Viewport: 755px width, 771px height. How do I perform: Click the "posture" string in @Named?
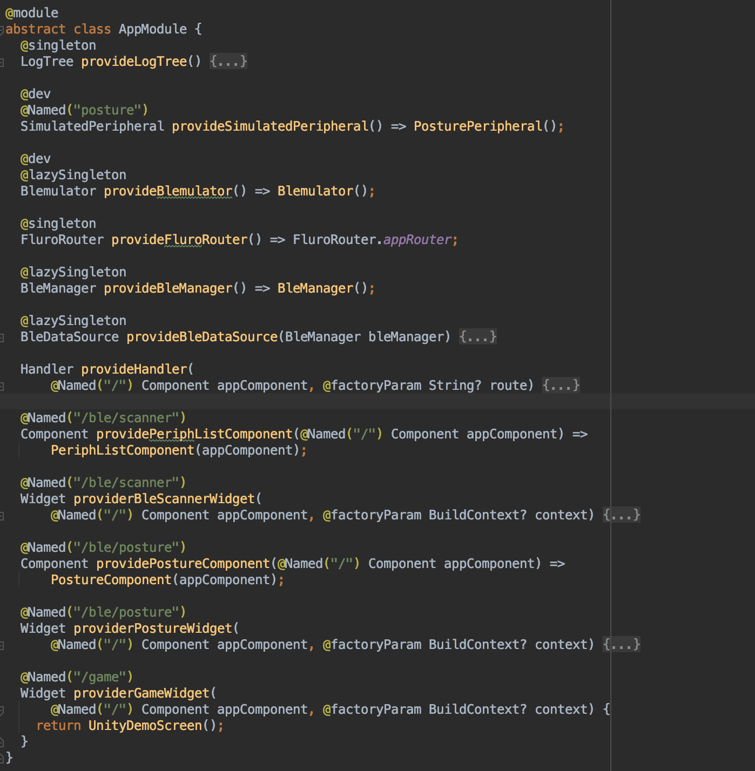click(107, 110)
